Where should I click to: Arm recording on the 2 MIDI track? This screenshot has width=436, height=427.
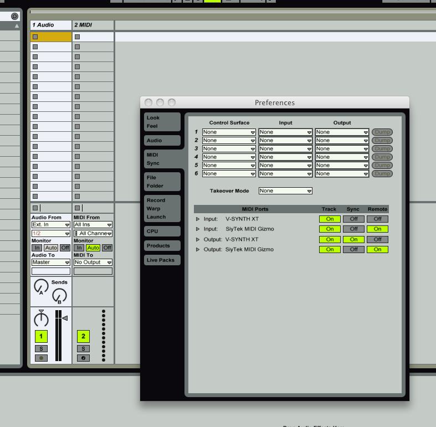pos(83,358)
